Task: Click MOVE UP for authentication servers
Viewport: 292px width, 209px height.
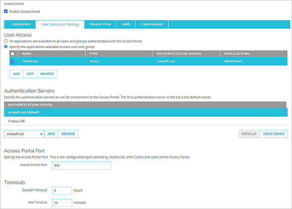Action: [x=249, y=134]
